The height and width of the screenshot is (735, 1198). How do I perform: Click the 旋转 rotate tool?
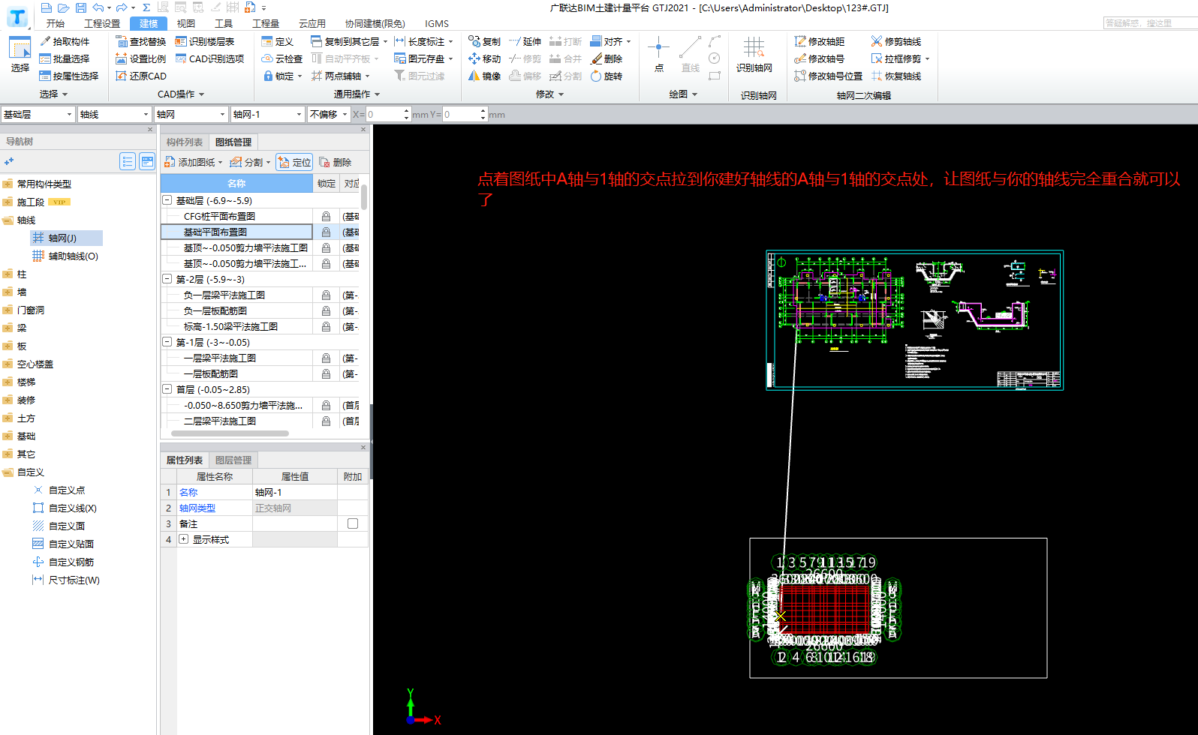(x=607, y=76)
